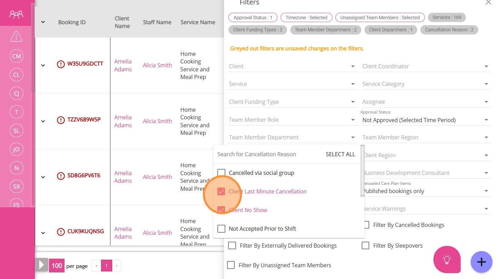Close the Filters panel
Viewport: 499px width, 279px height.
(488, 3)
